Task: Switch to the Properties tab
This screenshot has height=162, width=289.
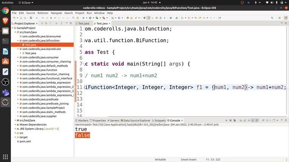Action: [x=98, y=121]
